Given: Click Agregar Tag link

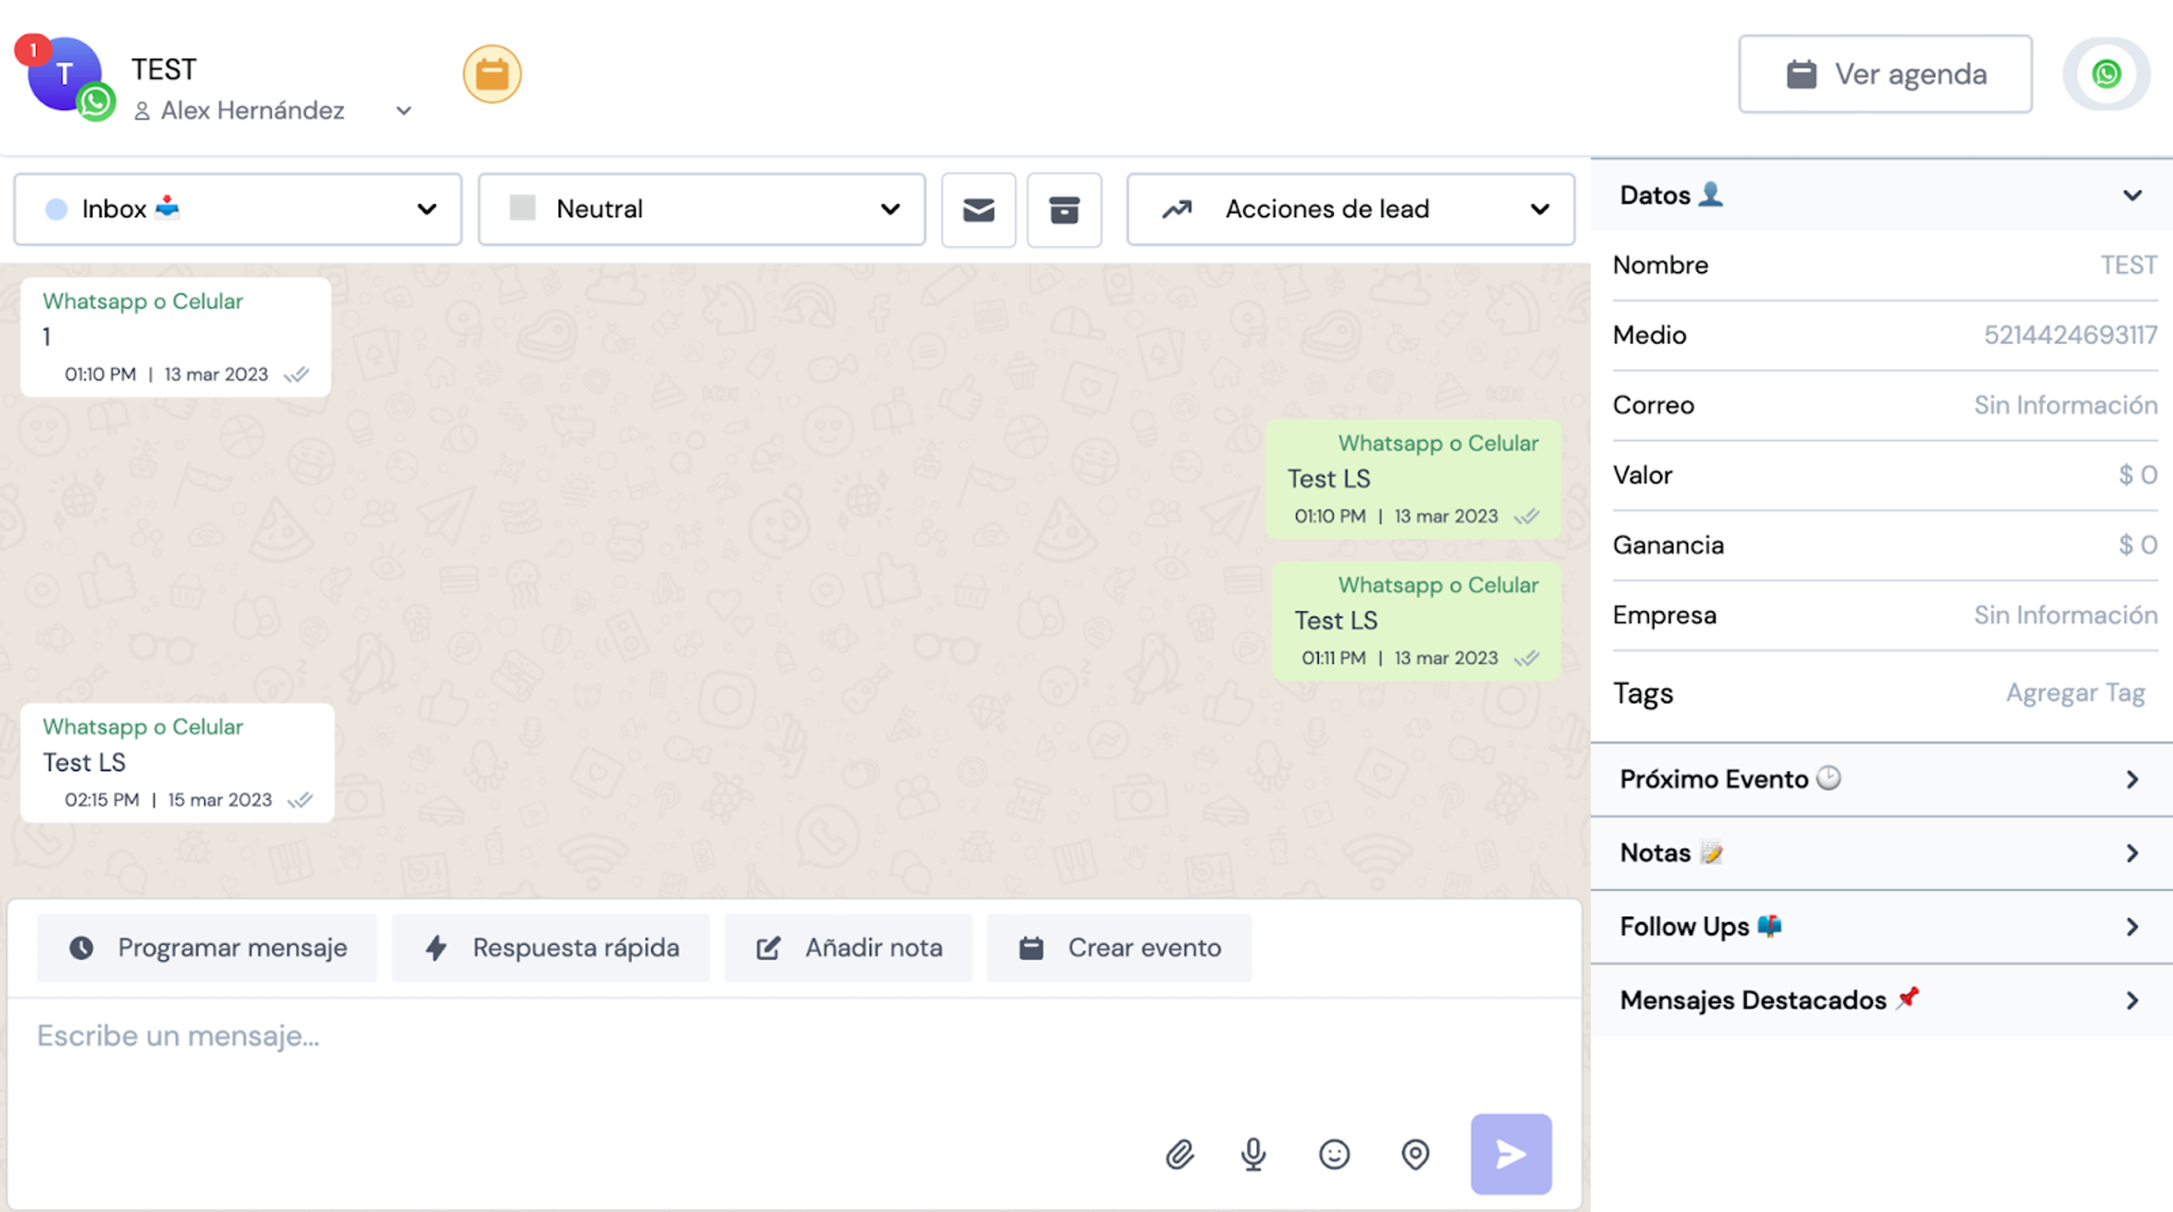Looking at the screenshot, I should [2075, 693].
